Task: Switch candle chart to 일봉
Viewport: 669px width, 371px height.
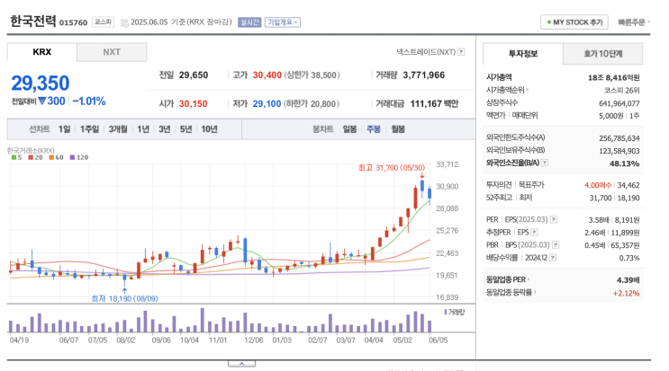Action: click(349, 129)
